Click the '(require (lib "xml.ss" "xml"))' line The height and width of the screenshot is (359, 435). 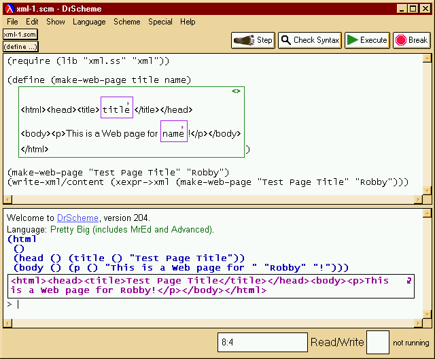[88, 61]
